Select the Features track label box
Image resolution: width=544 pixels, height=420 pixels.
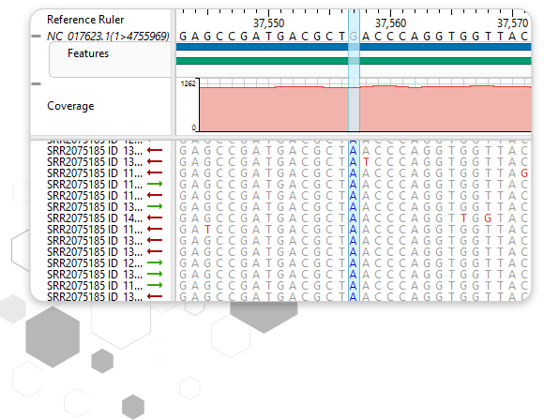(x=110, y=59)
